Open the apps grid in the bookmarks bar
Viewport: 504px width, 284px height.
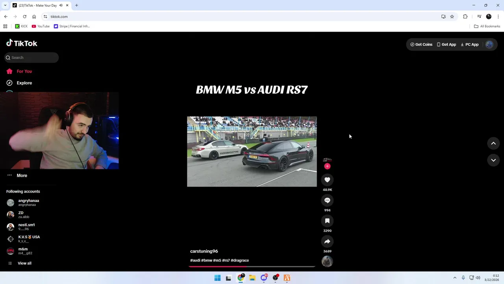(x=5, y=26)
